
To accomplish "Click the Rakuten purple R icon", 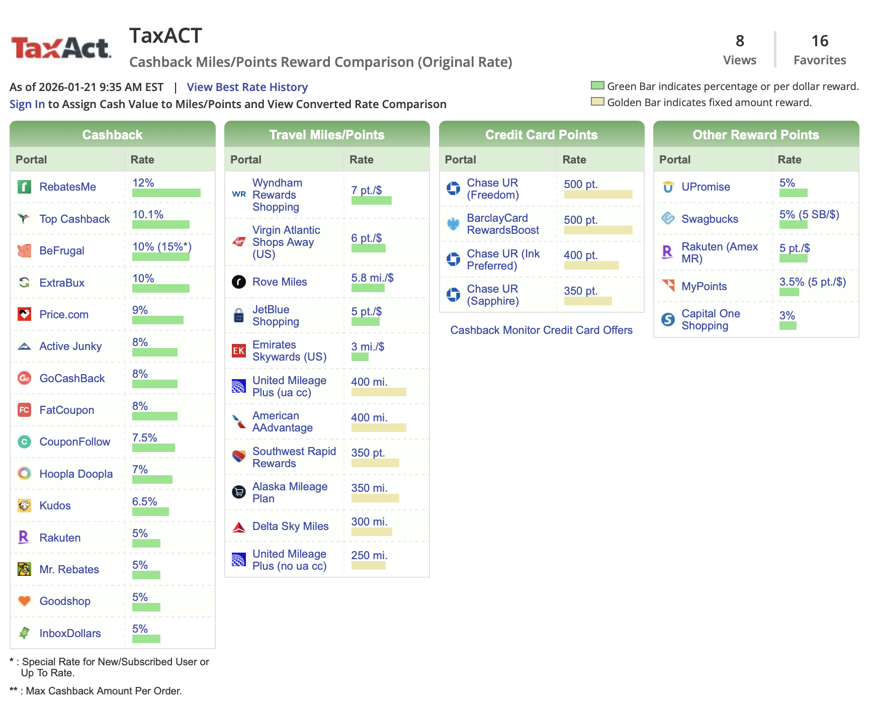I will click(x=24, y=538).
